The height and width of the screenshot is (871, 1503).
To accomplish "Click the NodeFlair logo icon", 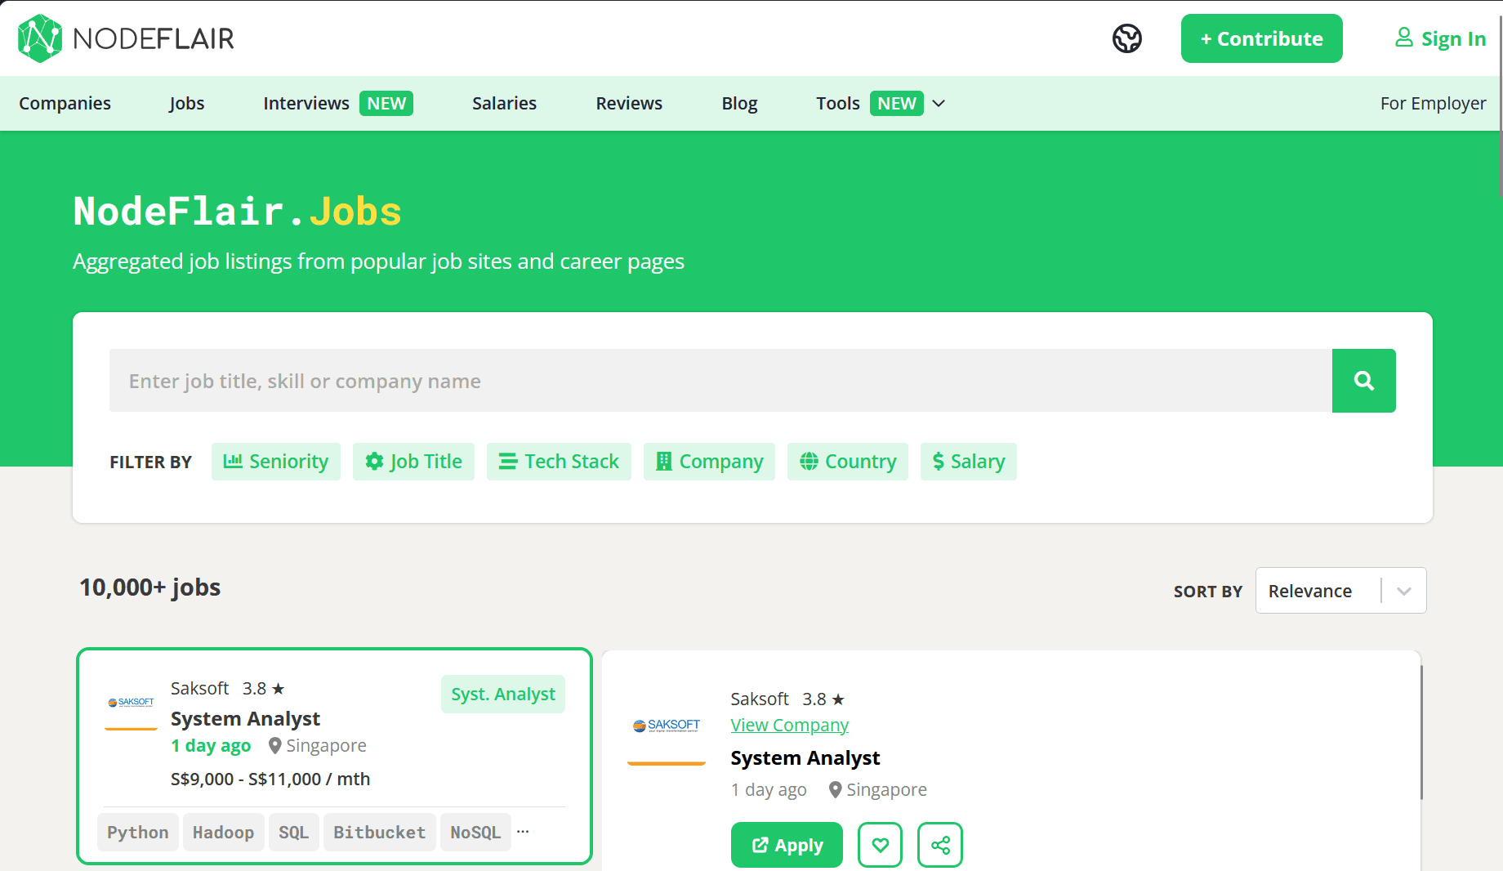I will (x=40, y=38).
